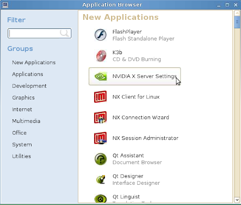Jump to the System group

[x=22, y=145]
